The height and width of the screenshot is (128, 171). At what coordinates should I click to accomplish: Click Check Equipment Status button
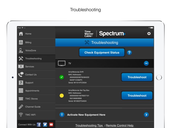[102, 53]
